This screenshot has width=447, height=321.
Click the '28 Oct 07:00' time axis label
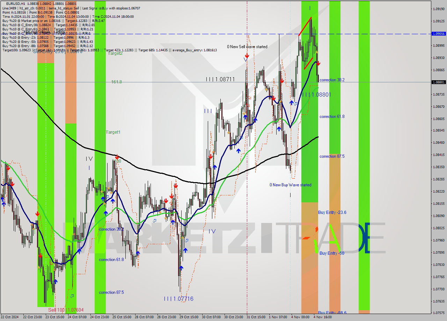(x=145, y=317)
